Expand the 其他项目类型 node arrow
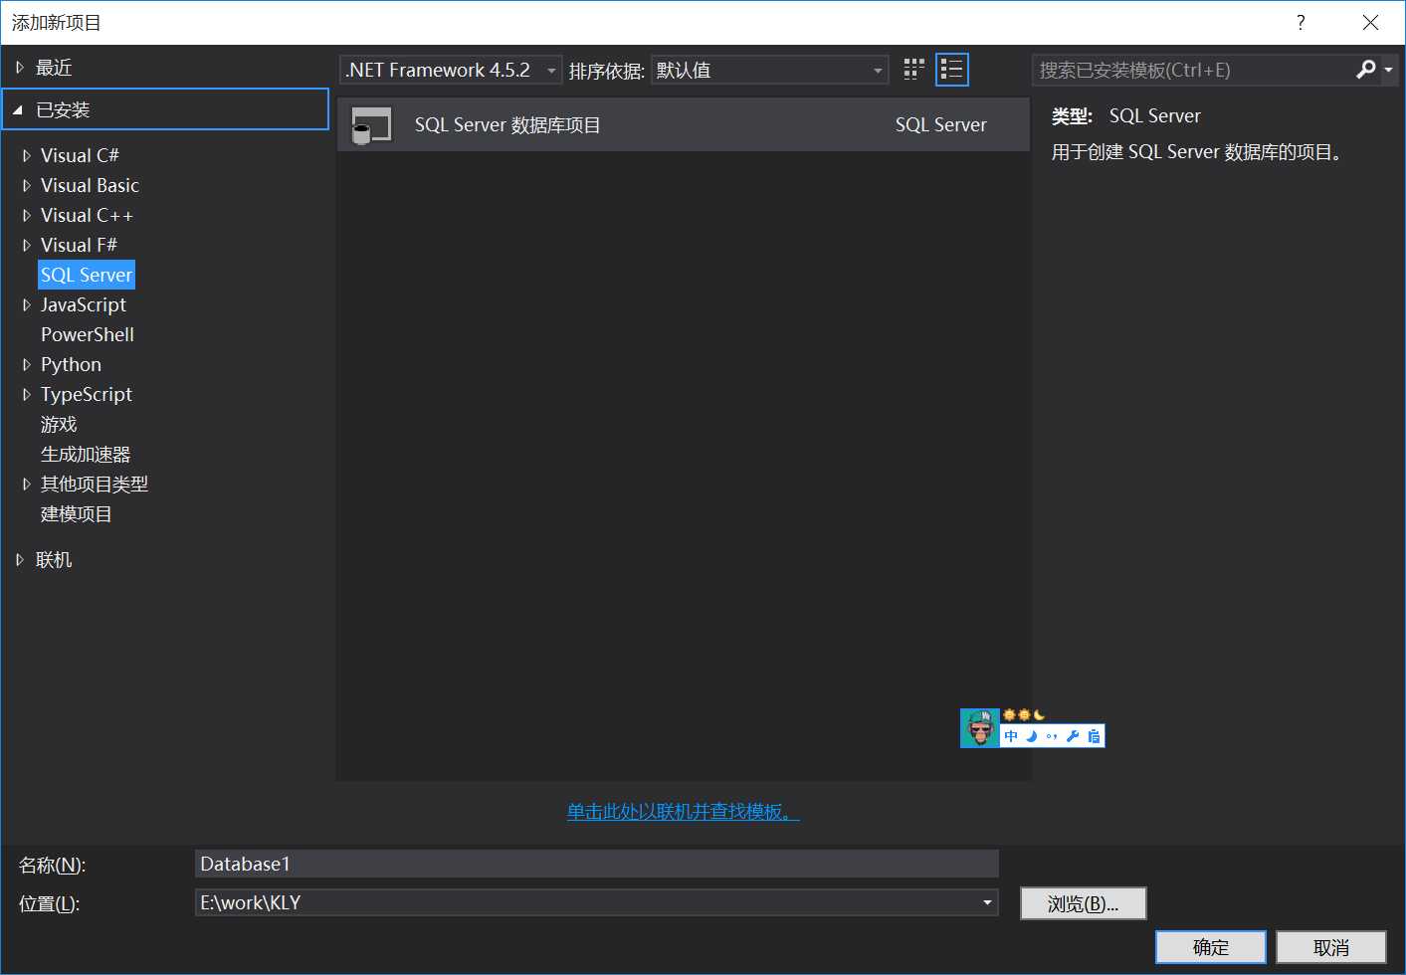This screenshot has height=975, width=1406. 27,484
